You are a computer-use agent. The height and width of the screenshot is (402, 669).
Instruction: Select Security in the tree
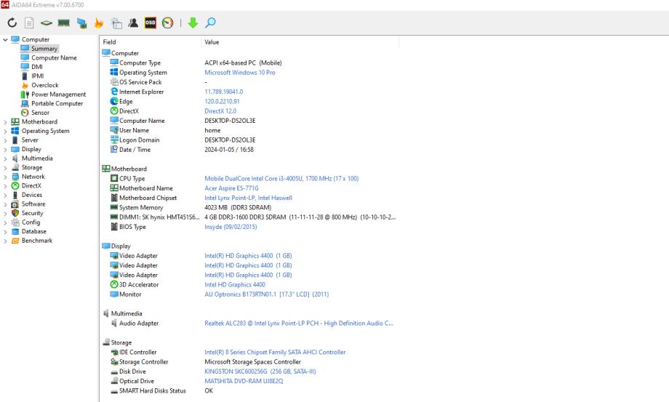[x=33, y=213]
